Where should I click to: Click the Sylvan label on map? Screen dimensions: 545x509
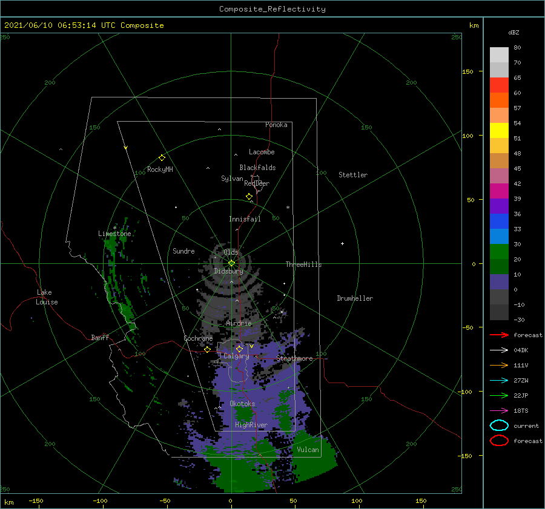pos(232,179)
